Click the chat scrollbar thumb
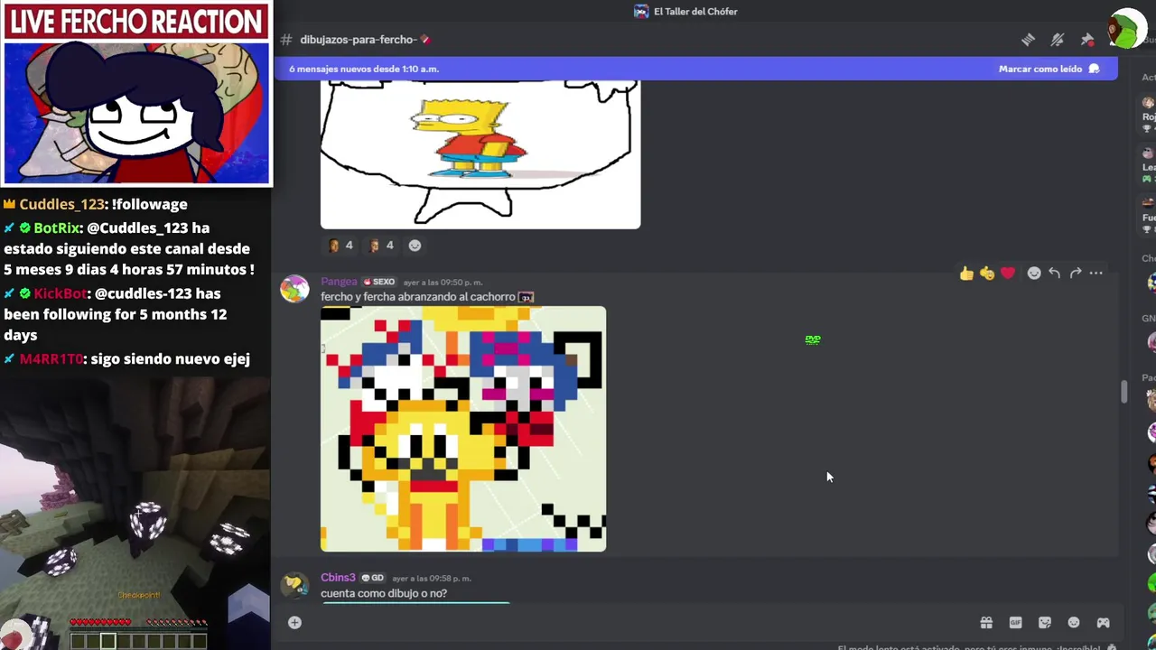Screen dimensions: 1156x650 tap(1123, 392)
